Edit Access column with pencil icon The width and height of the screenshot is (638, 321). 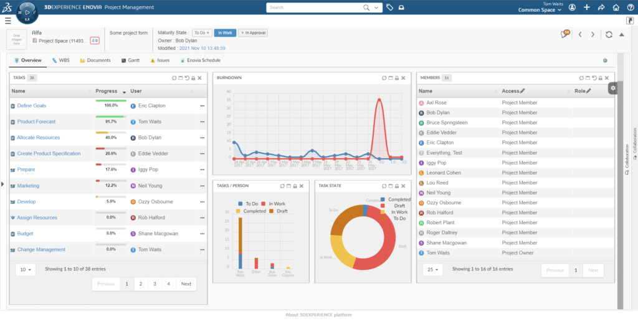coord(523,91)
